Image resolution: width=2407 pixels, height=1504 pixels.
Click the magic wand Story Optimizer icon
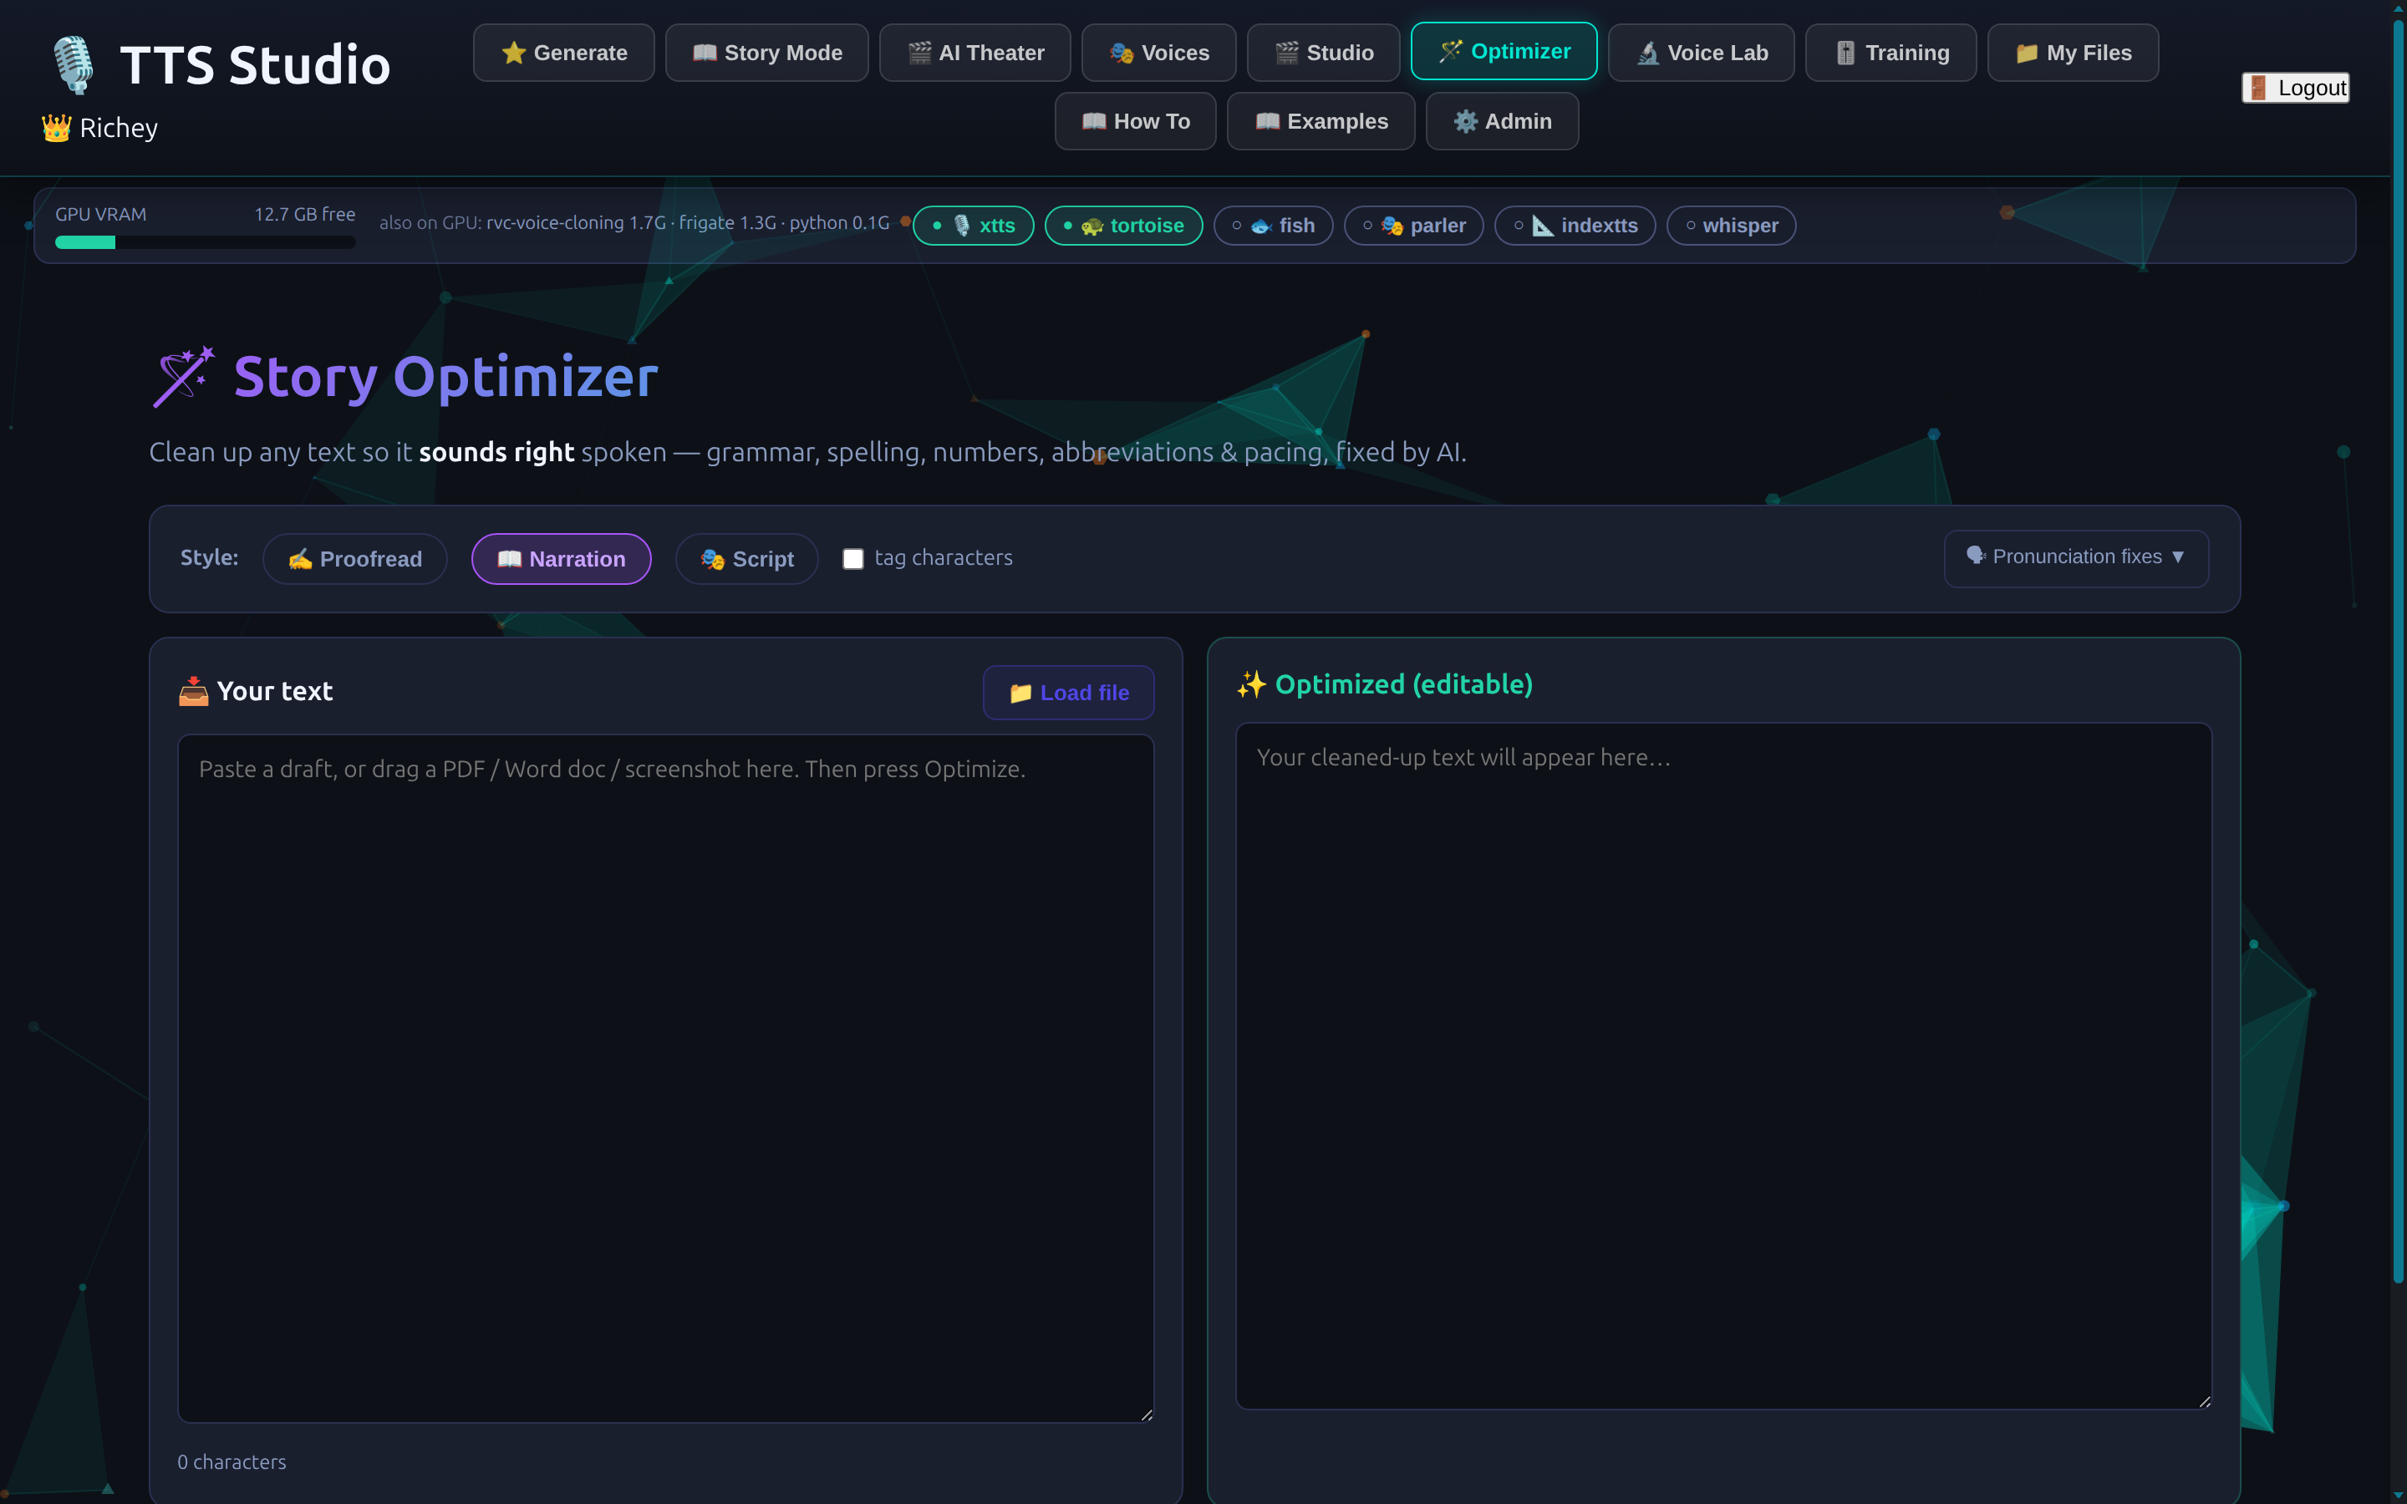click(183, 377)
